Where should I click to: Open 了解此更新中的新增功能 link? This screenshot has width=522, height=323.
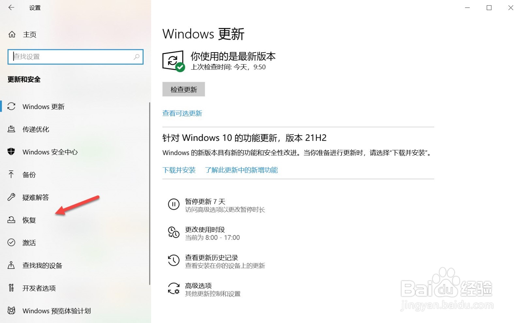[x=241, y=170]
